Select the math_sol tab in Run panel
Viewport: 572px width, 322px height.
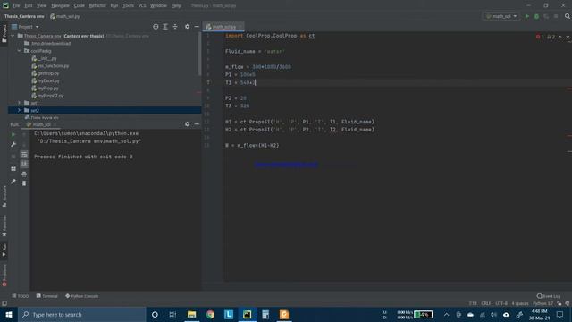tap(41, 124)
